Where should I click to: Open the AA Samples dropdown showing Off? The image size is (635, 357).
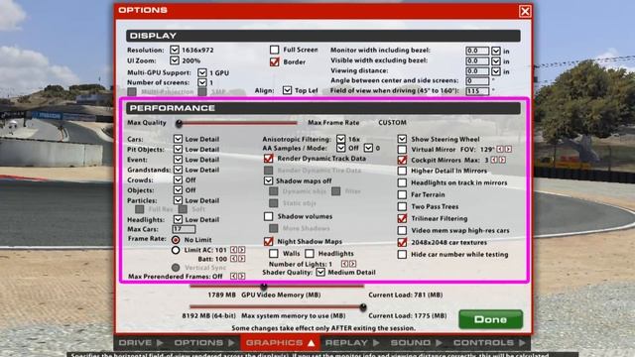[x=340, y=148]
